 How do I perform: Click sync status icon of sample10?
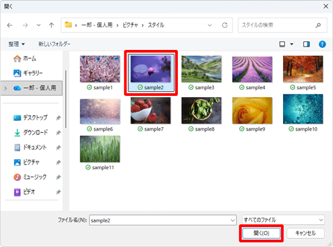(291, 128)
